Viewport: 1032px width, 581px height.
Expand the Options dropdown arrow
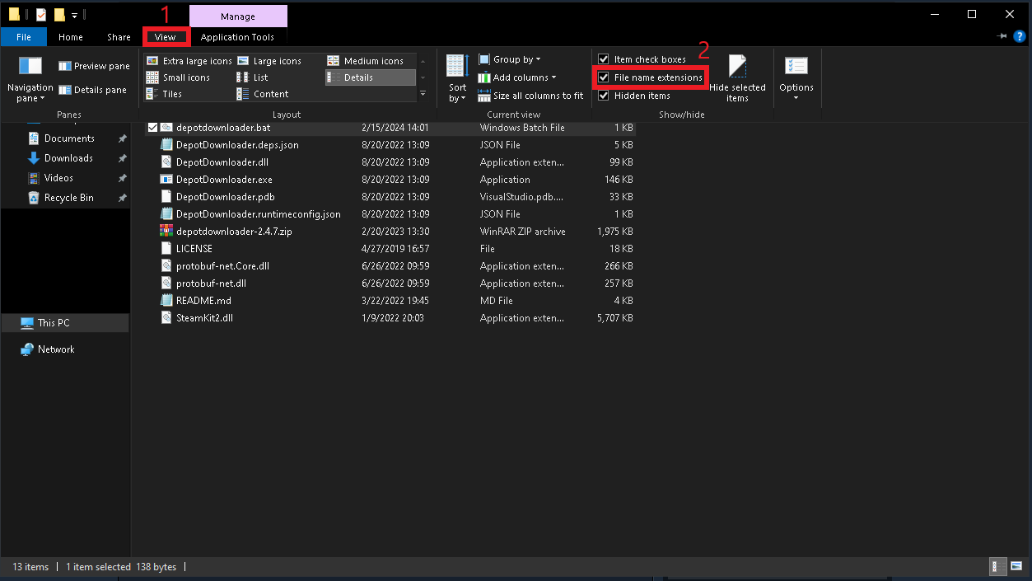pos(796,99)
